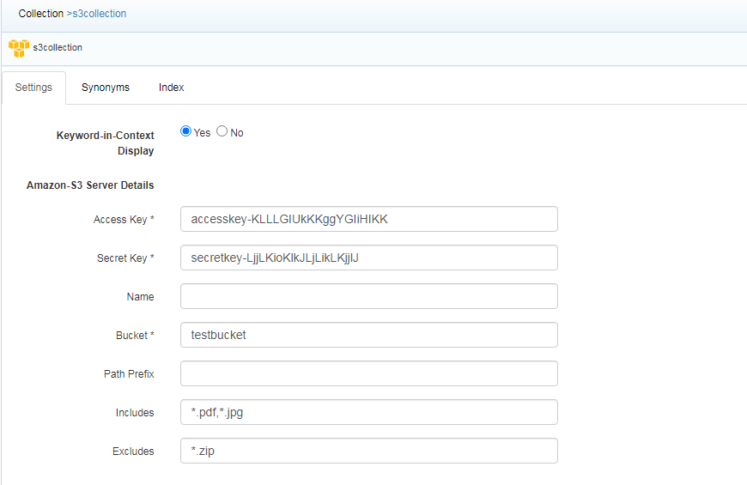Edit the Excludes field with *.zip
The width and height of the screenshot is (747, 485).
click(368, 451)
